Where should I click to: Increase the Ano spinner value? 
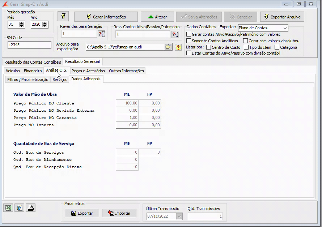[x=45, y=23]
